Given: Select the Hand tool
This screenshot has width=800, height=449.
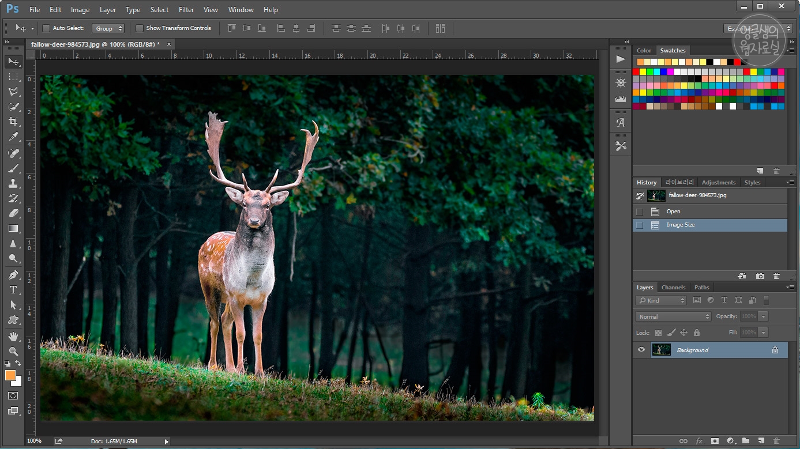Looking at the screenshot, I should pos(13,336).
